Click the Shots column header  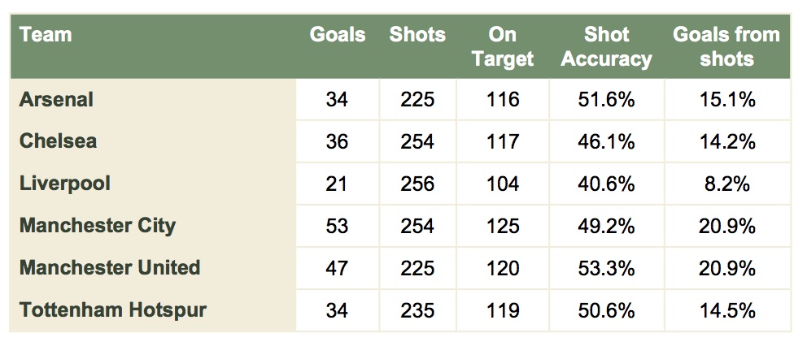pyautogui.click(x=417, y=35)
